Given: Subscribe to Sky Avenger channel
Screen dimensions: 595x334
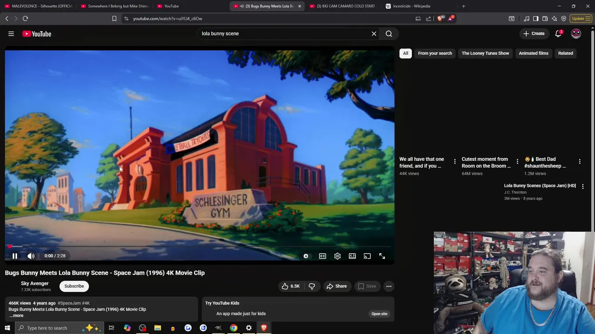Looking at the screenshot, I should 74,286.
